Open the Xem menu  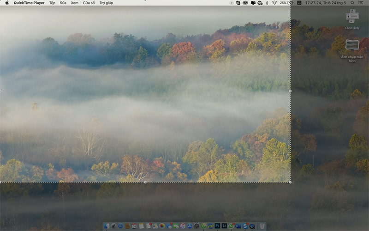[74, 3]
